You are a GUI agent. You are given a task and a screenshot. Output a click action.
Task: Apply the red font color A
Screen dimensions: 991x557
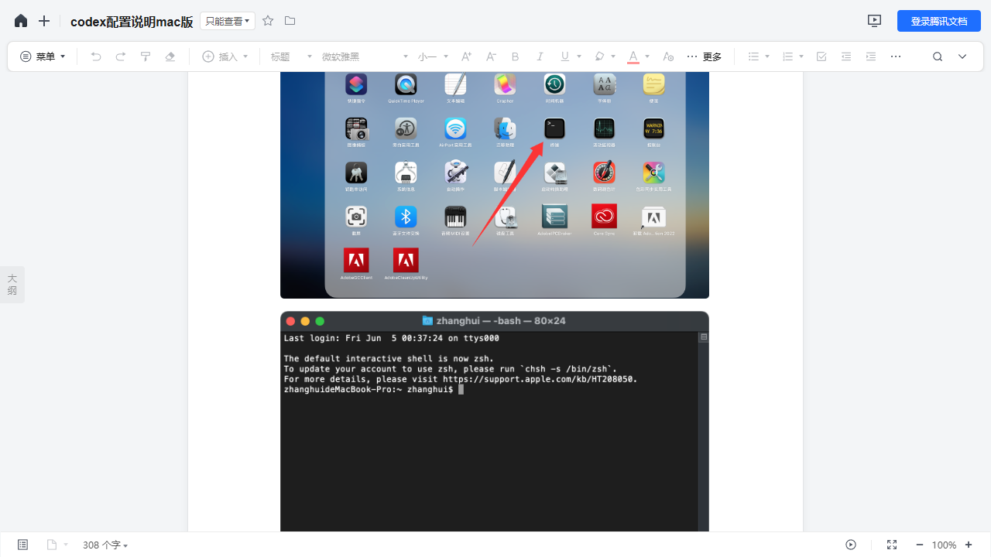(x=633, y=56)
